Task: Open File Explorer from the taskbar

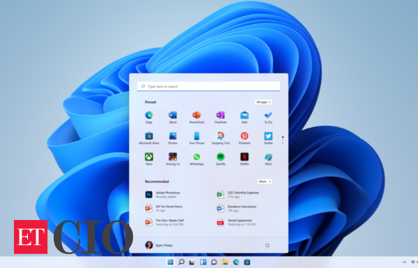Action: coord(225,262)
